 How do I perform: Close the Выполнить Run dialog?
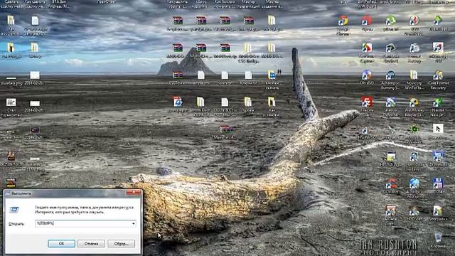(134, 192)
